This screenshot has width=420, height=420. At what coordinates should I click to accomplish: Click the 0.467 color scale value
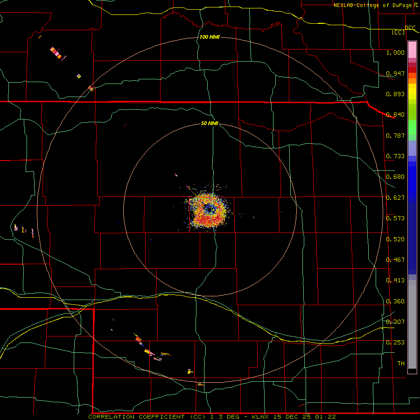point(395,260)
